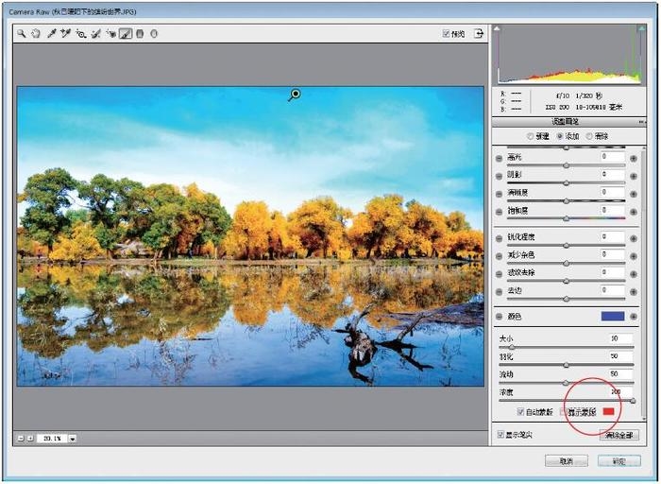Decrease 波纹去除 with its minus icon

(x=500, y=274)
